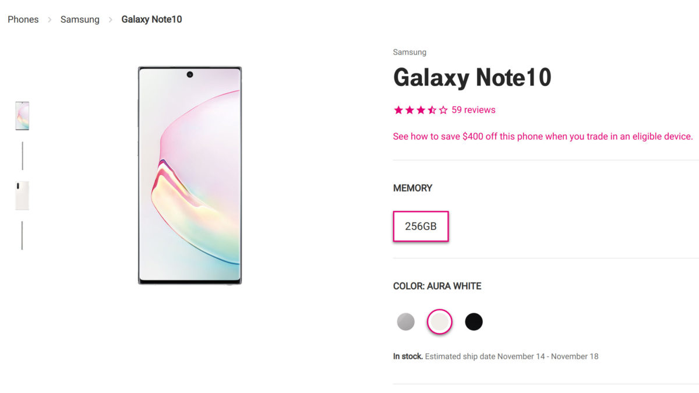The image size is (699, 393).
Task: Click the Phones breadcrumb link
Action: (x=23, y=19)
